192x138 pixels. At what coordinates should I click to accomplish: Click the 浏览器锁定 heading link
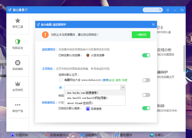50,50
